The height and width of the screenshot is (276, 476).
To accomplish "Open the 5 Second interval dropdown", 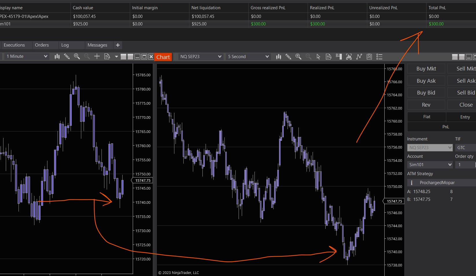I will (248, 57).
